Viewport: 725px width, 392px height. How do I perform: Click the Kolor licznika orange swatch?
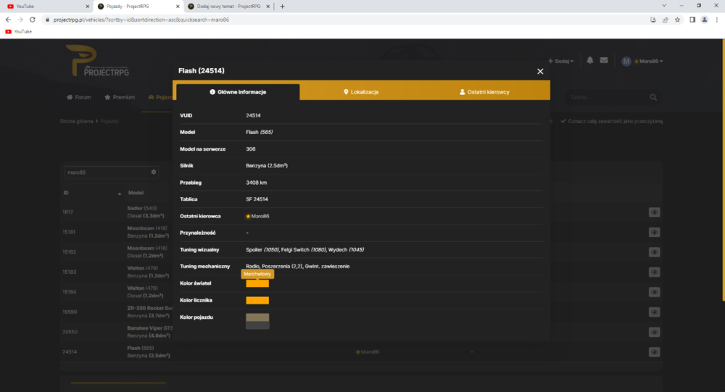point(257,301)
